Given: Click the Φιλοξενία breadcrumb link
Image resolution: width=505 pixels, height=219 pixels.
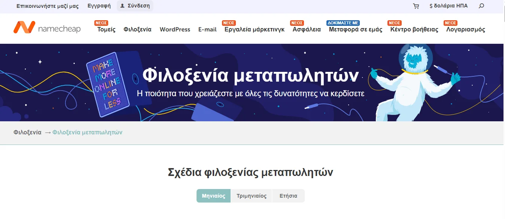Looking at the screenshot, I should tap(27, 133).
